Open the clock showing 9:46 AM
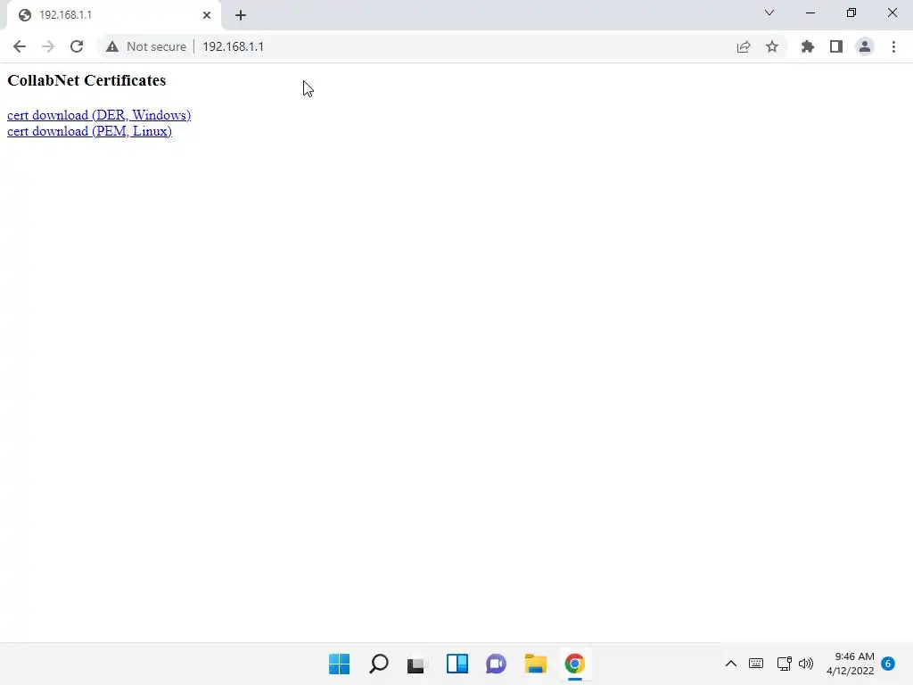Image resolution: width=913 pixels, height=685 pixels. [850, 664]
